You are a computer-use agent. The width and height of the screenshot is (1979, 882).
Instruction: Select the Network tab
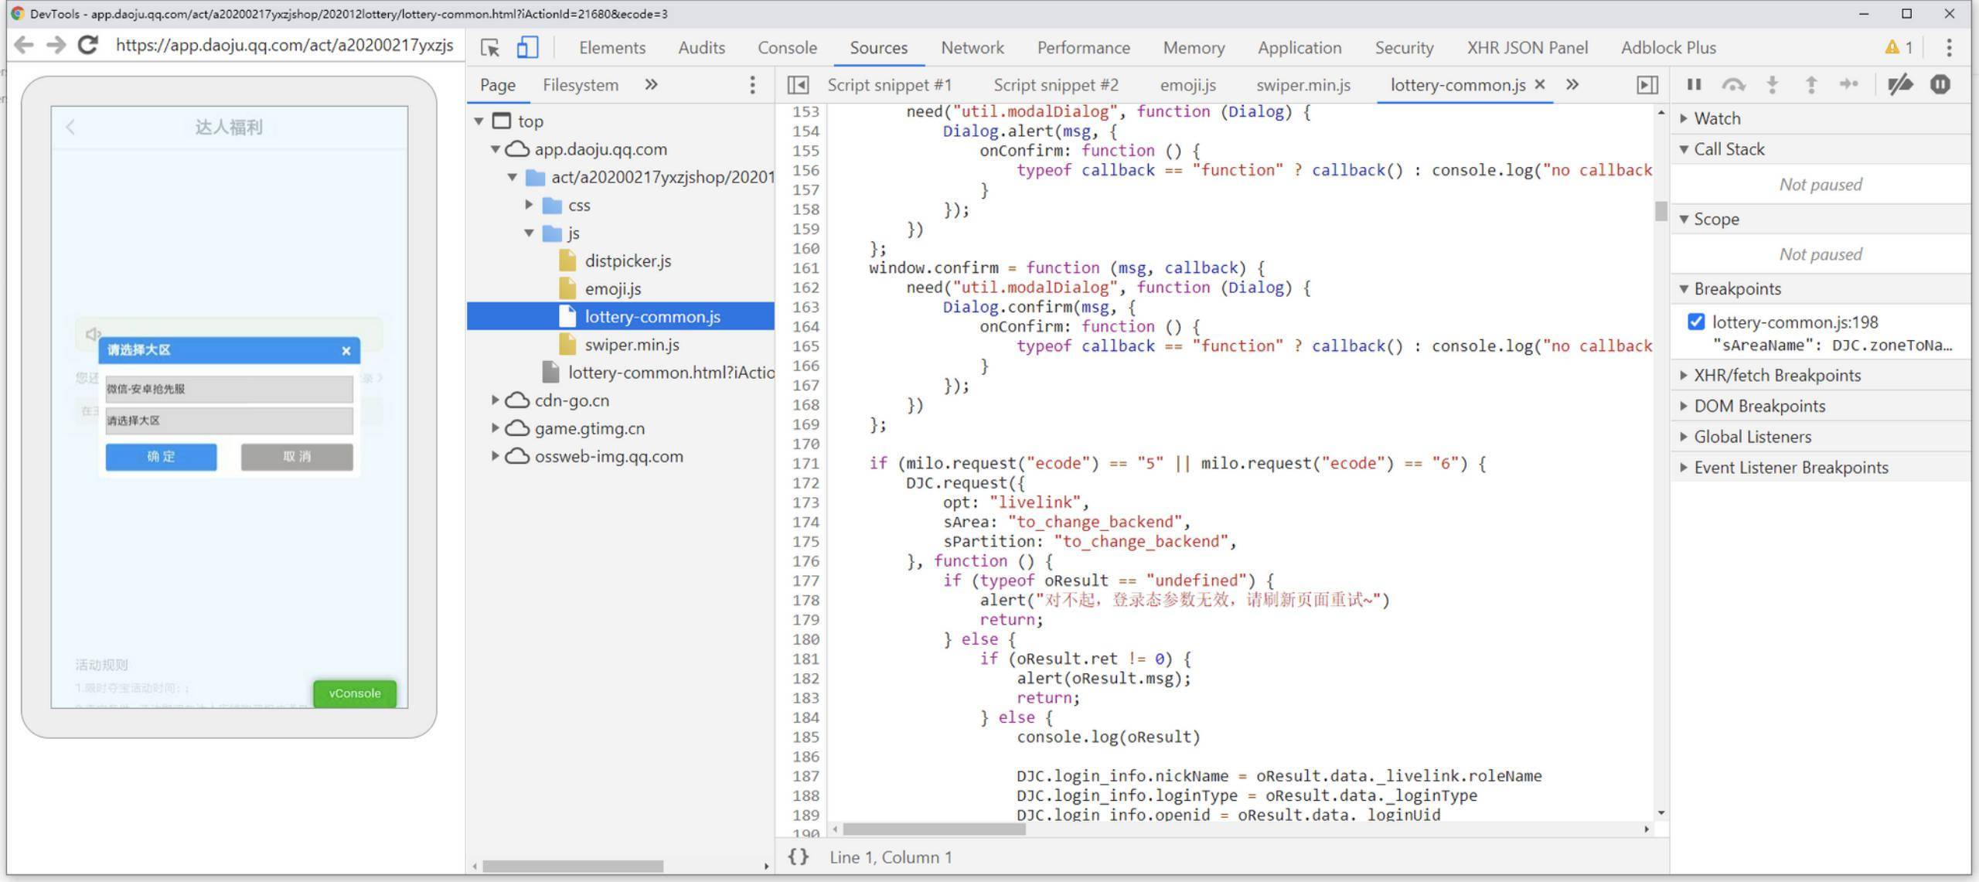[x=972, y=46]
